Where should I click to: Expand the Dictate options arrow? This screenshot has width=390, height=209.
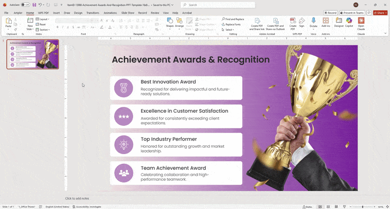(313, 29)
